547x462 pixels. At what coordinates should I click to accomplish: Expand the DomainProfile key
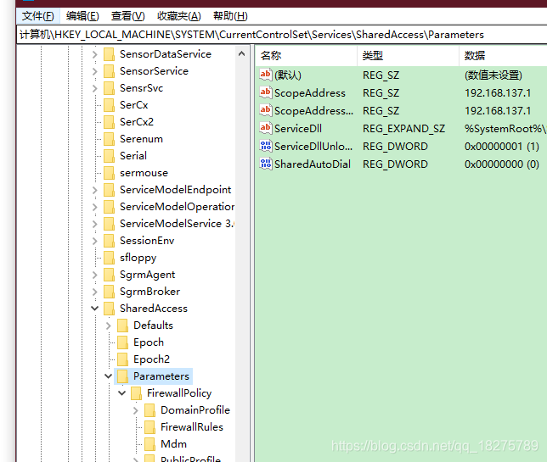(x=135, y=411)
